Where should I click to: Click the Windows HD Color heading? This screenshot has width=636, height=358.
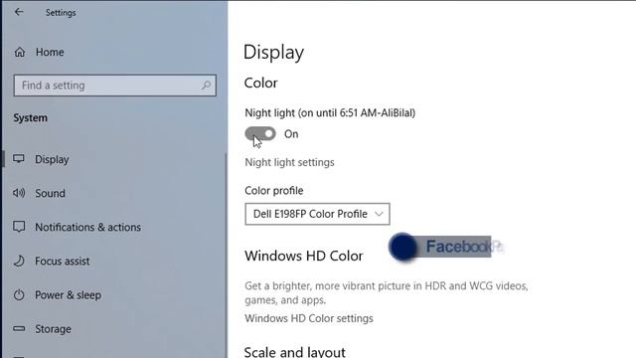[304, 257]
